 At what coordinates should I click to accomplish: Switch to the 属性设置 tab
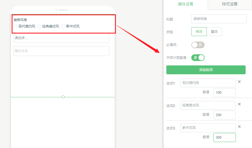[185, 4]
